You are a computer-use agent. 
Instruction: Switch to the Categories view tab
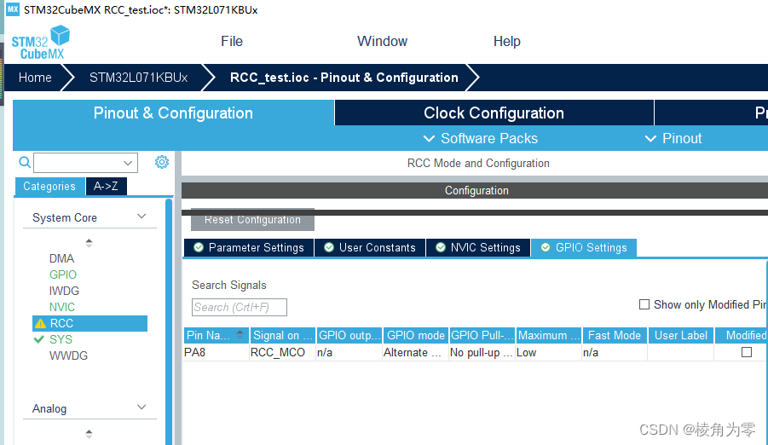[x=49, y=186]
